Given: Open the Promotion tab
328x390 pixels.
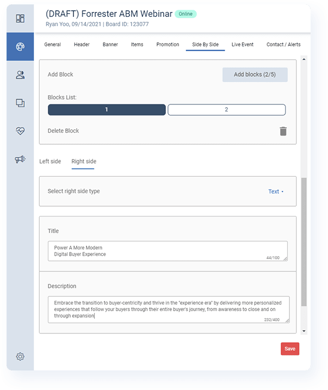Looking at the screenshot, I should (168, 45).
